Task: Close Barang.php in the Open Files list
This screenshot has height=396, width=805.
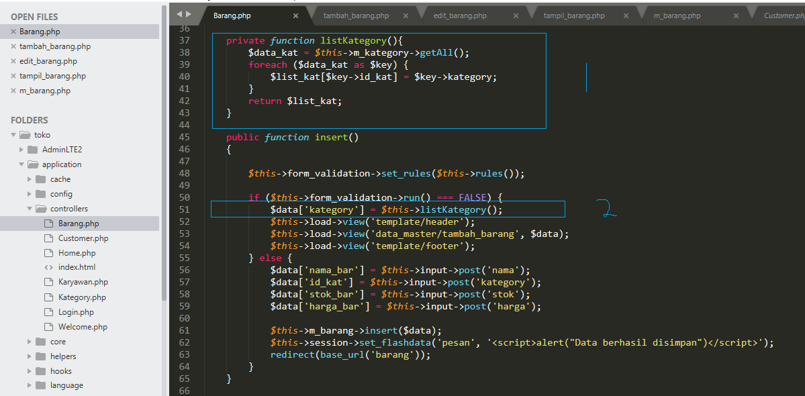Action: click(14, 32)
